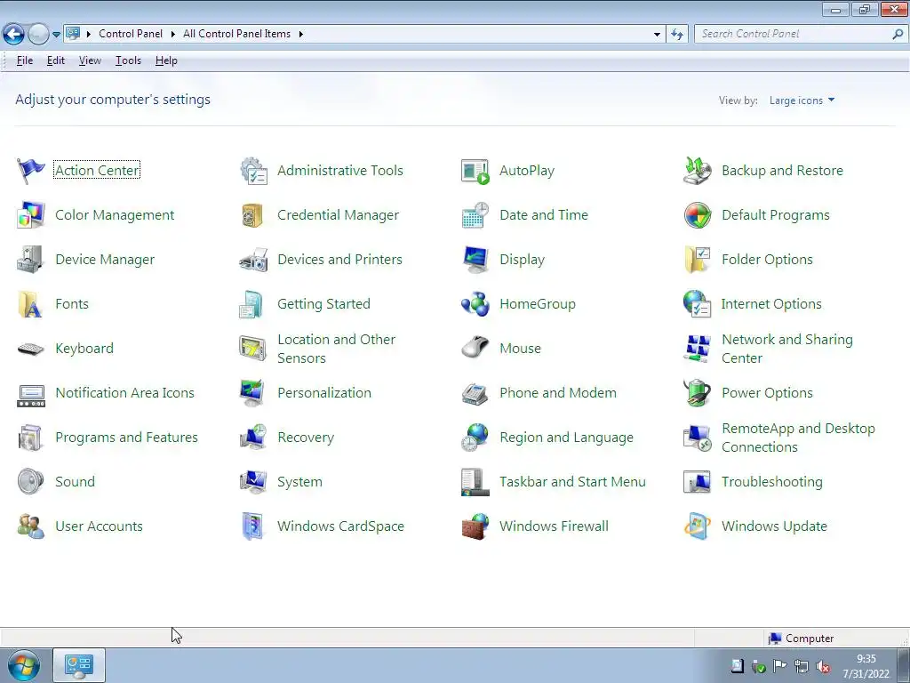
Task: Open the Credential Manager safe icon
Action: [253, 215]
